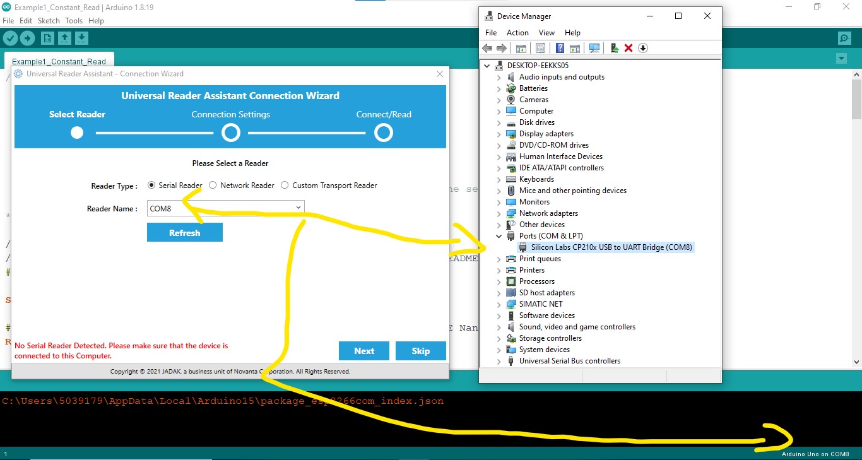Open the Arduino tab options dropdown arrow

tap(841, 59)
